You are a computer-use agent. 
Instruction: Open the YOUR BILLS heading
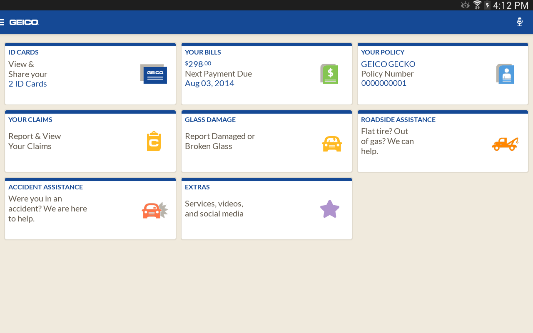click(203, 52)
